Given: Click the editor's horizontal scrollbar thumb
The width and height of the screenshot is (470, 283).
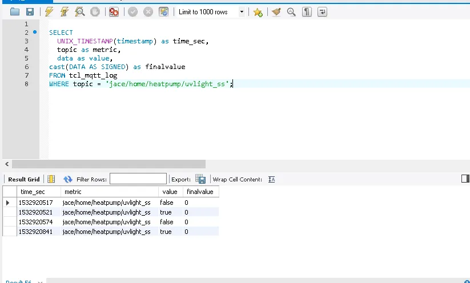Looking at the screenshot, I should point(109,164).
